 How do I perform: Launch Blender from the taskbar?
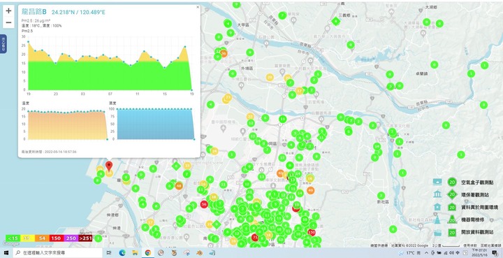(x=200, y=253)
